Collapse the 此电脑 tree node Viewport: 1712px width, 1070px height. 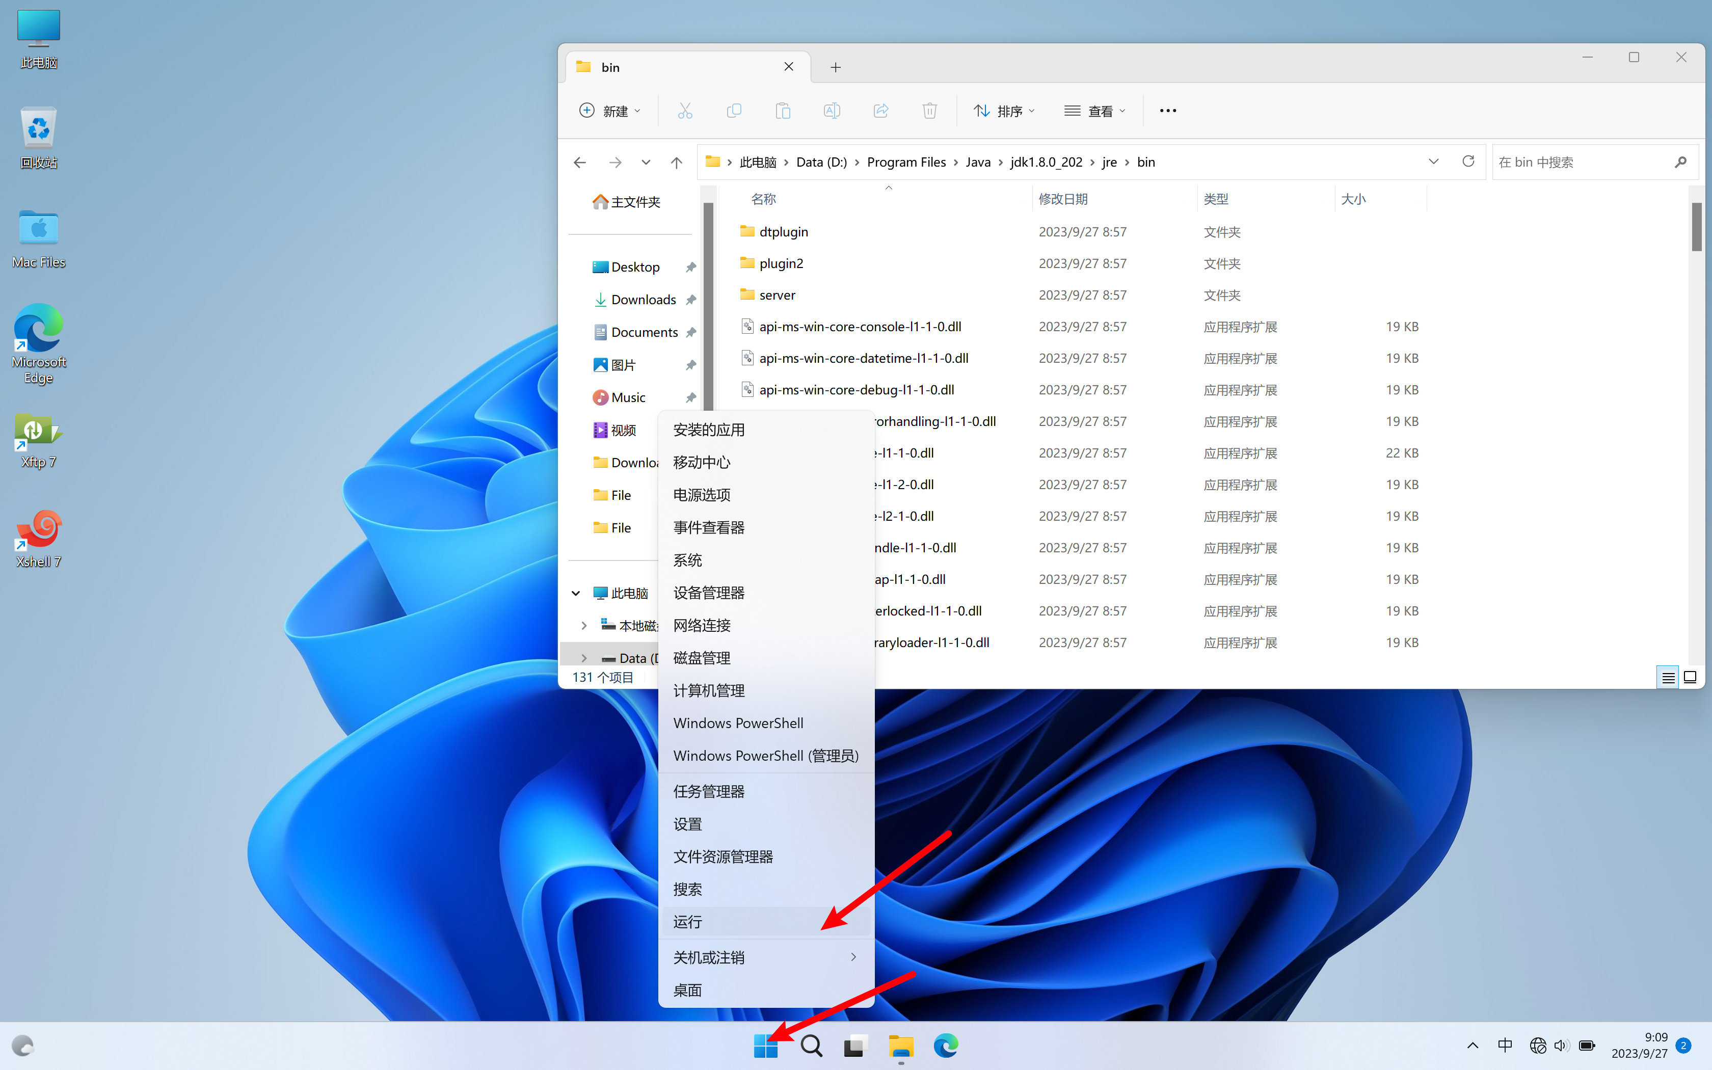click(x=576, y=593)
